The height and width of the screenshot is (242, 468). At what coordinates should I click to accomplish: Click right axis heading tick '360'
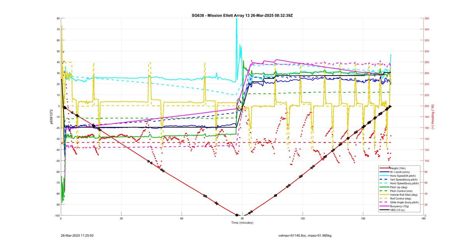pyautogui.click(x=427, y=18)
